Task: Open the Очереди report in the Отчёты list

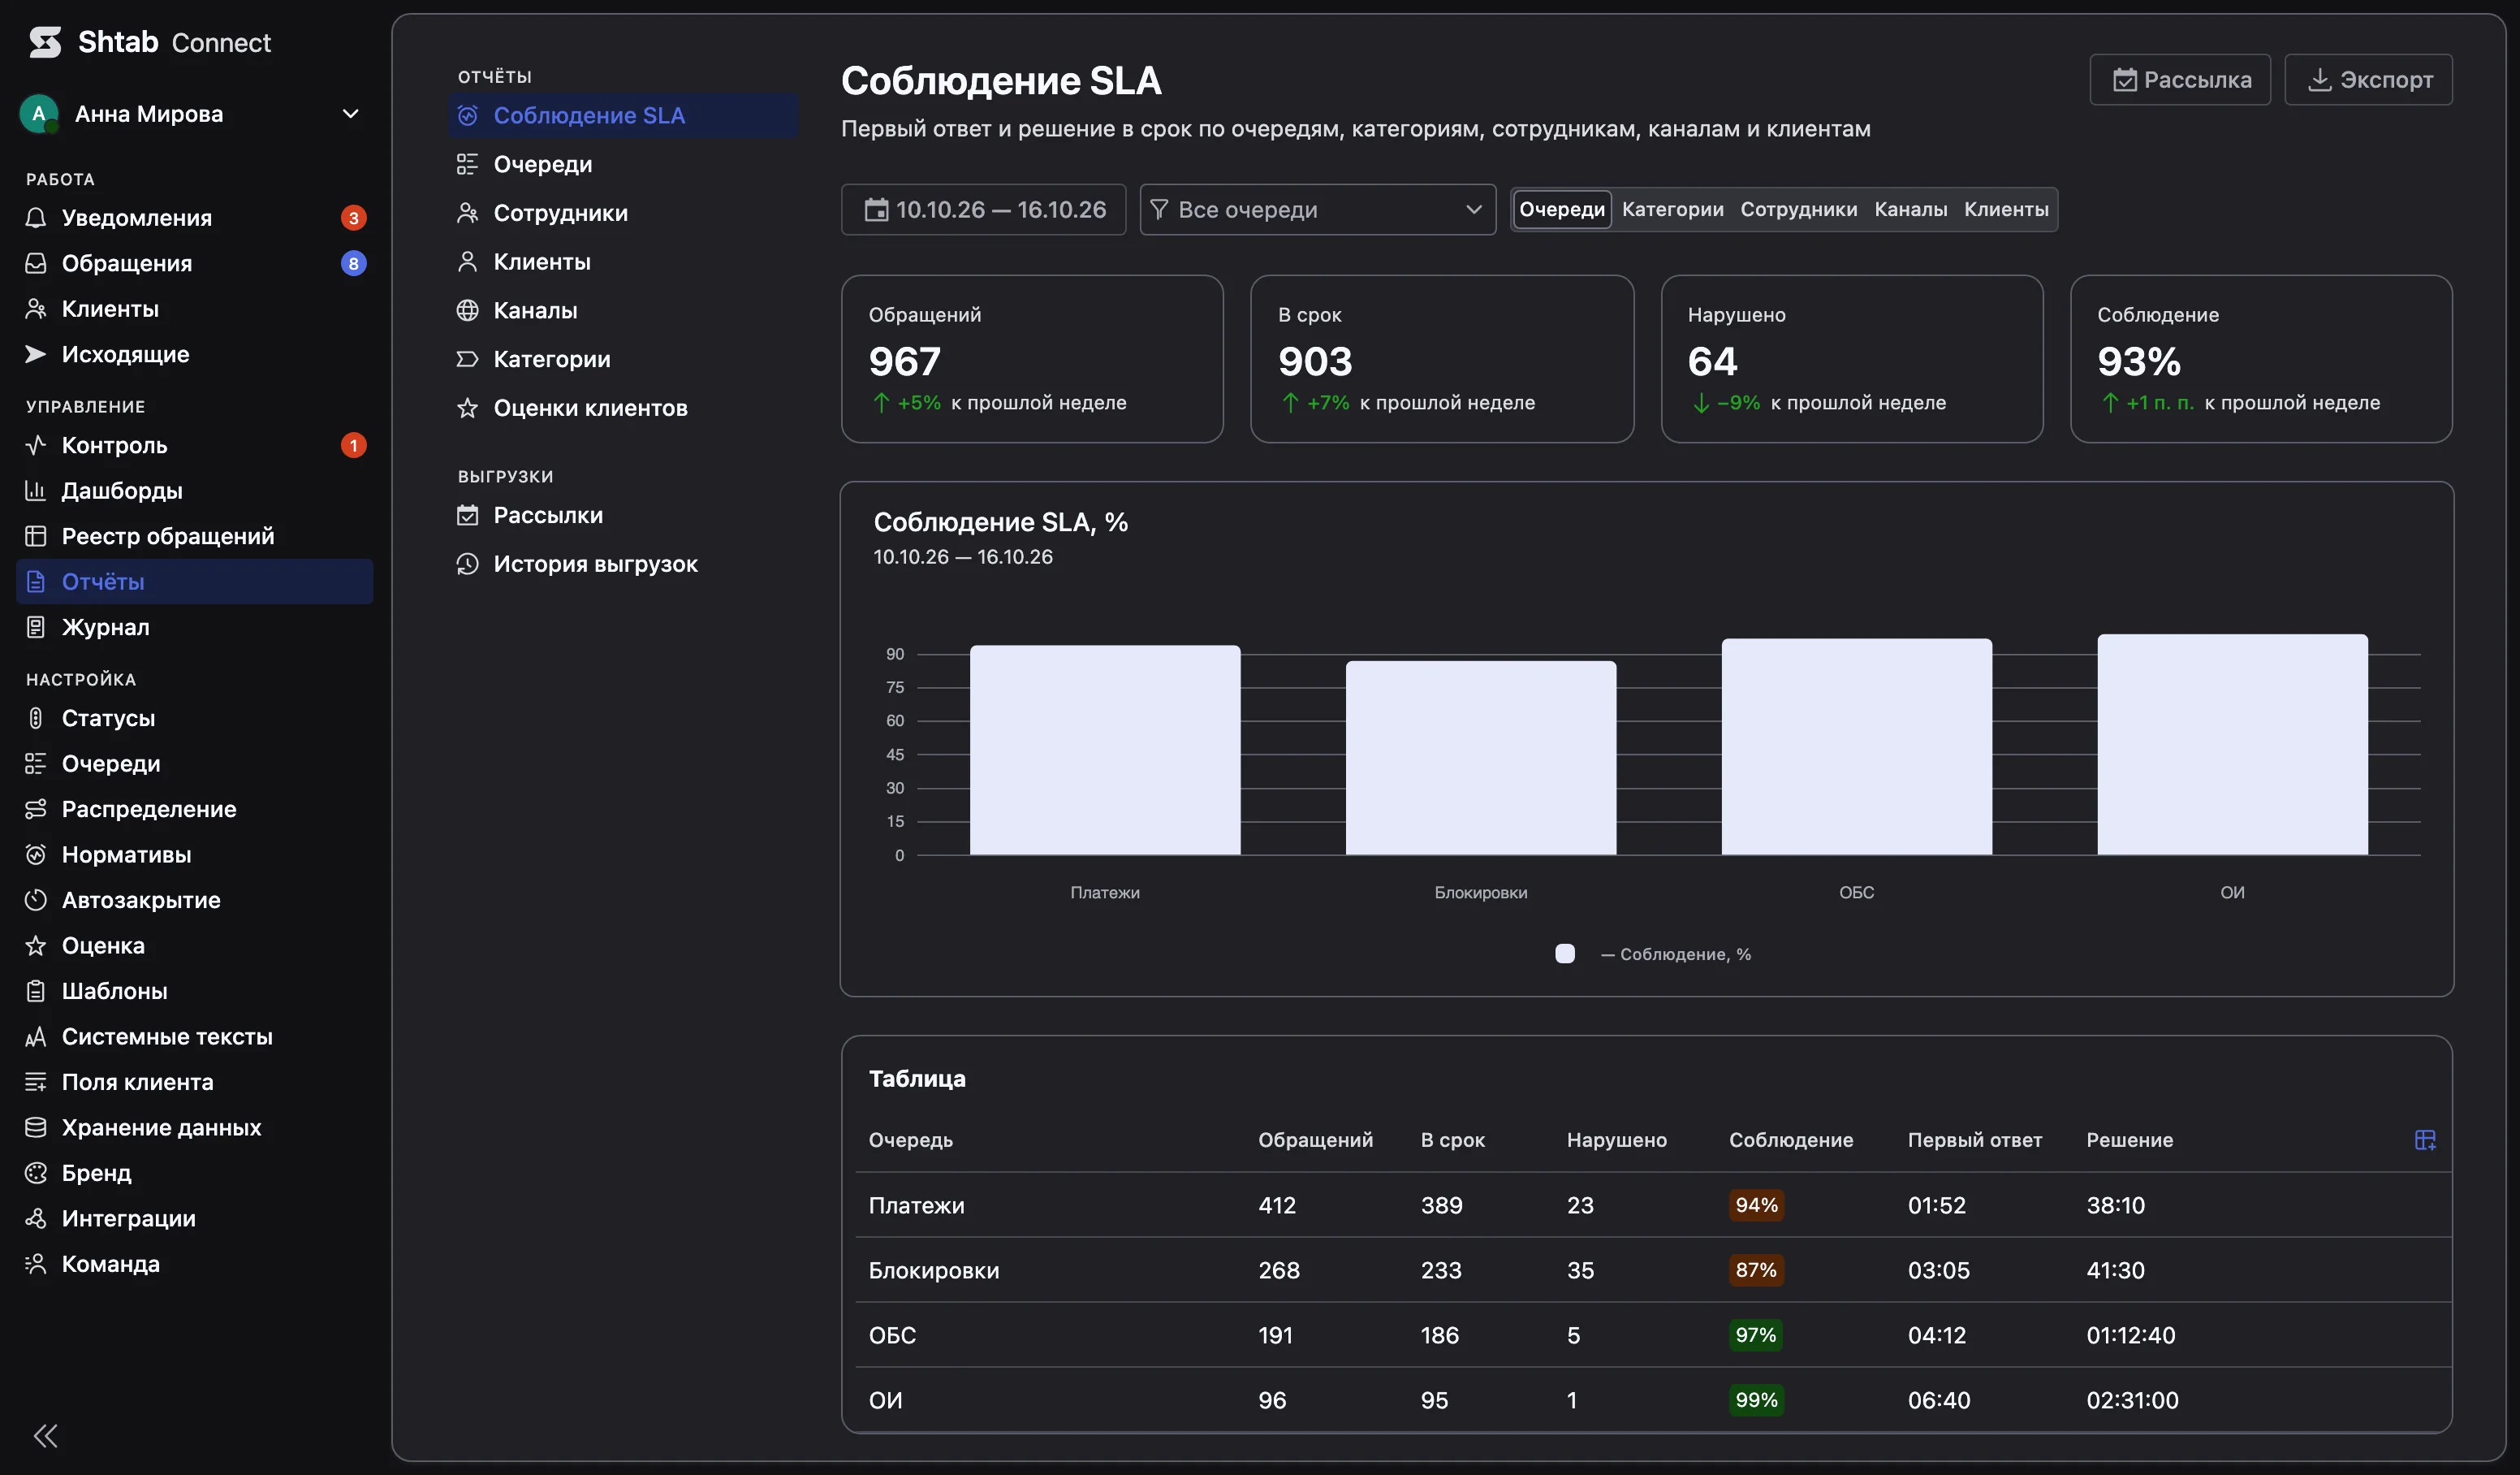Action: (x=622, y=164)
